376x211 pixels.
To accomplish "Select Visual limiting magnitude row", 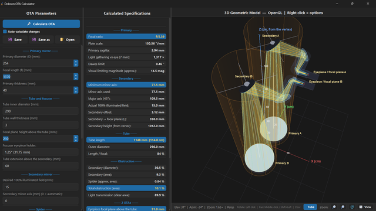I will pyautogui.click(x=126, y=71).
